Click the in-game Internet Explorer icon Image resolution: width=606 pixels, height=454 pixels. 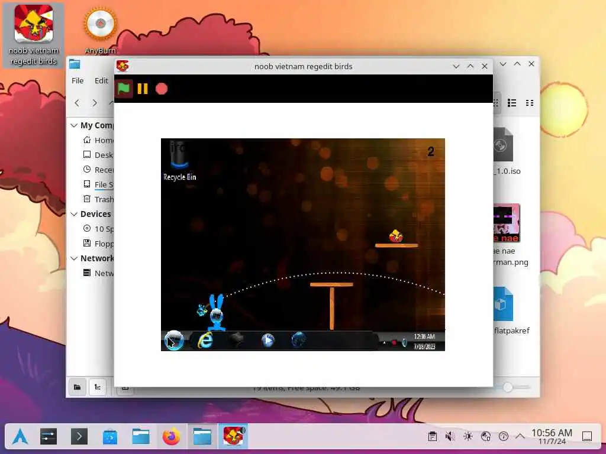pyautogui.click(x=205, y=340)
